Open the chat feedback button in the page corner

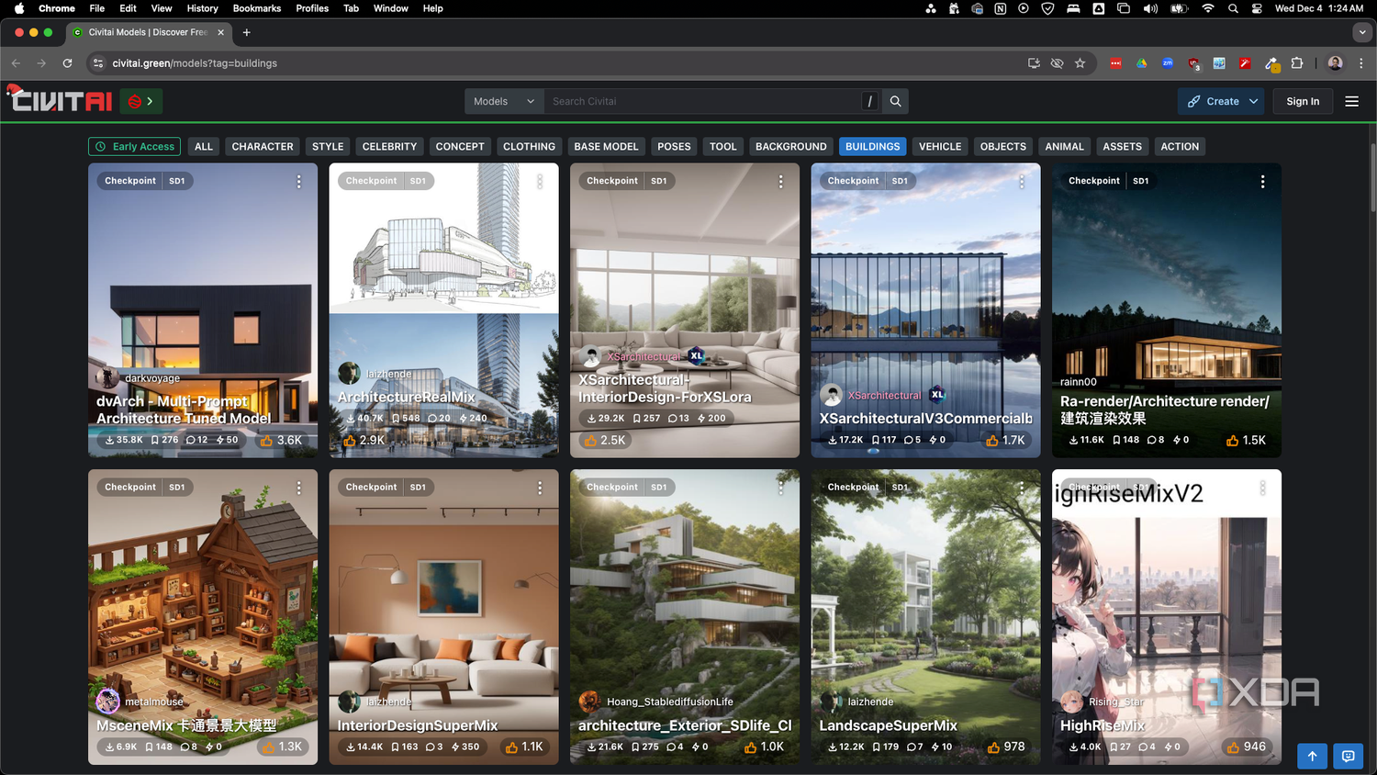click(1348, 756)
